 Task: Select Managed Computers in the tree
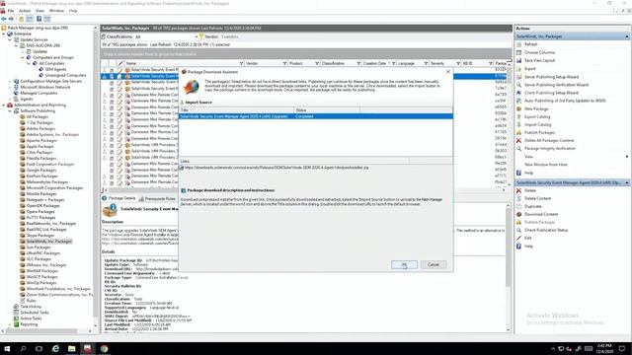click(x=39, y=93)
